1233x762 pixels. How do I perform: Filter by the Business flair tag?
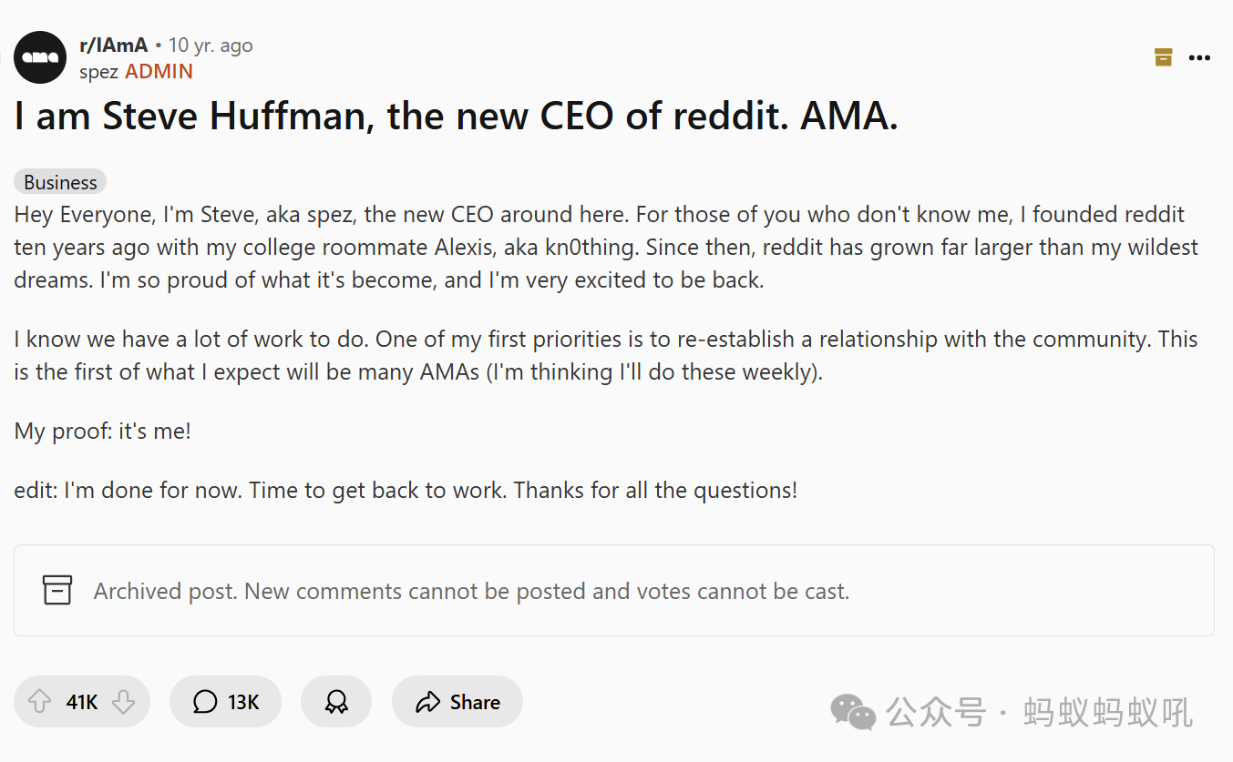60,182
